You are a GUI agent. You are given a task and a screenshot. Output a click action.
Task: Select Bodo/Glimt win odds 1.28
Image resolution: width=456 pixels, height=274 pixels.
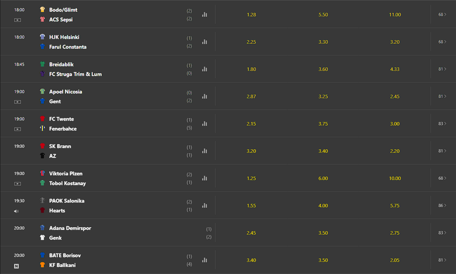251,15
